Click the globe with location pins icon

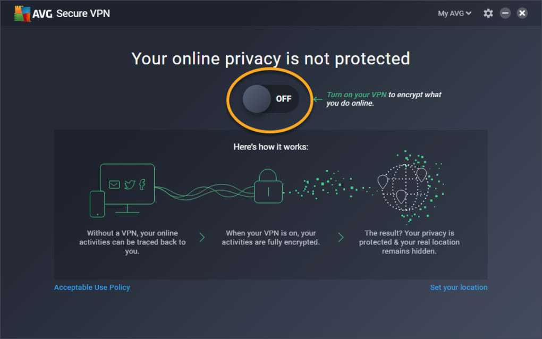tap(403, 187)
